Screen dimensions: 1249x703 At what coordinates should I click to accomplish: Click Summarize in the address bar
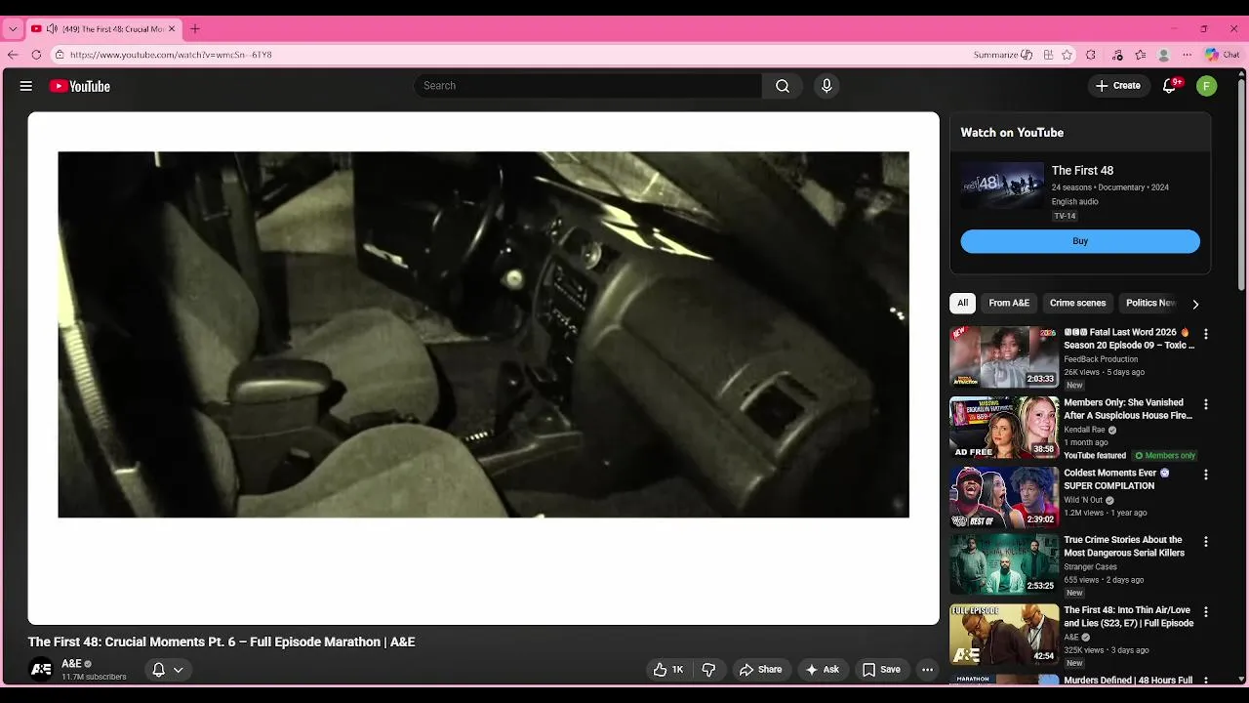(x=1003, y=55)
